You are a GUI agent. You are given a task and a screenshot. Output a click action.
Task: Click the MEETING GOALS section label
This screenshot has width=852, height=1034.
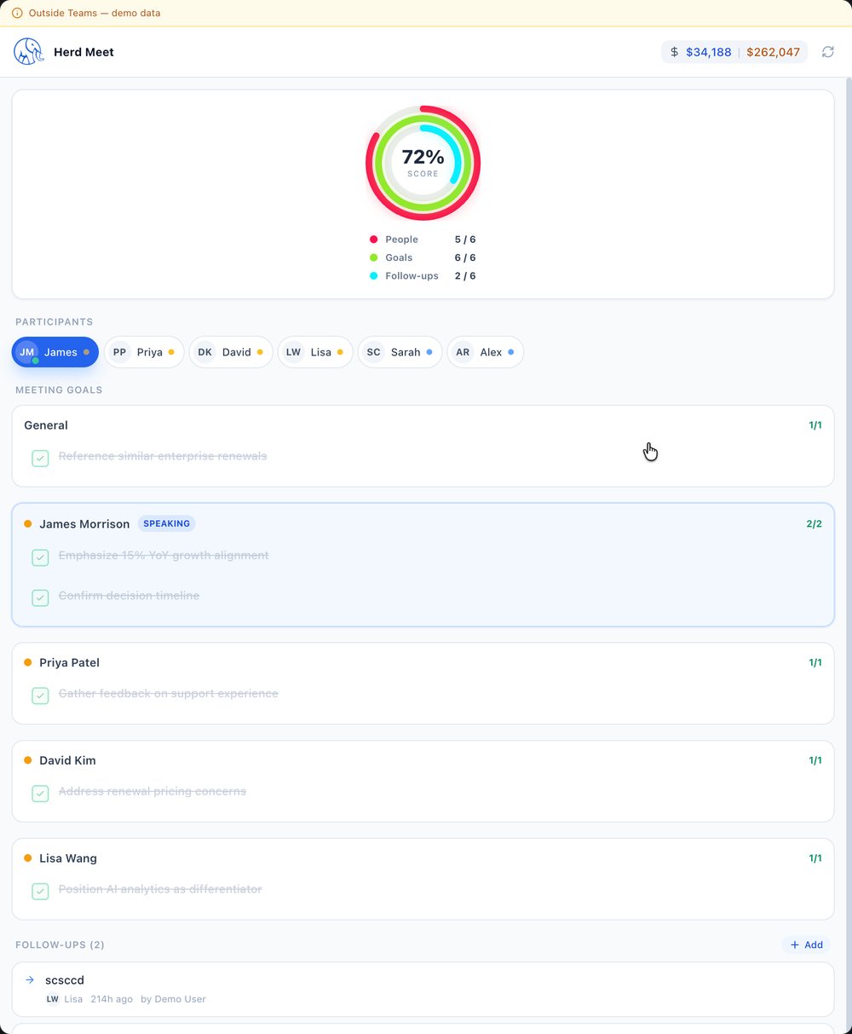point(59,390)
